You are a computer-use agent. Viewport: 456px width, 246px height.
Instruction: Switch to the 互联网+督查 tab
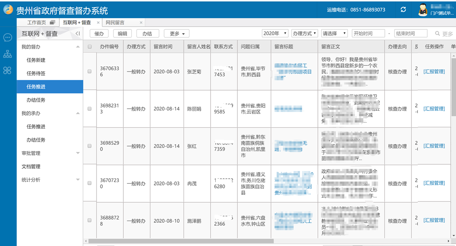coord(77,22)
